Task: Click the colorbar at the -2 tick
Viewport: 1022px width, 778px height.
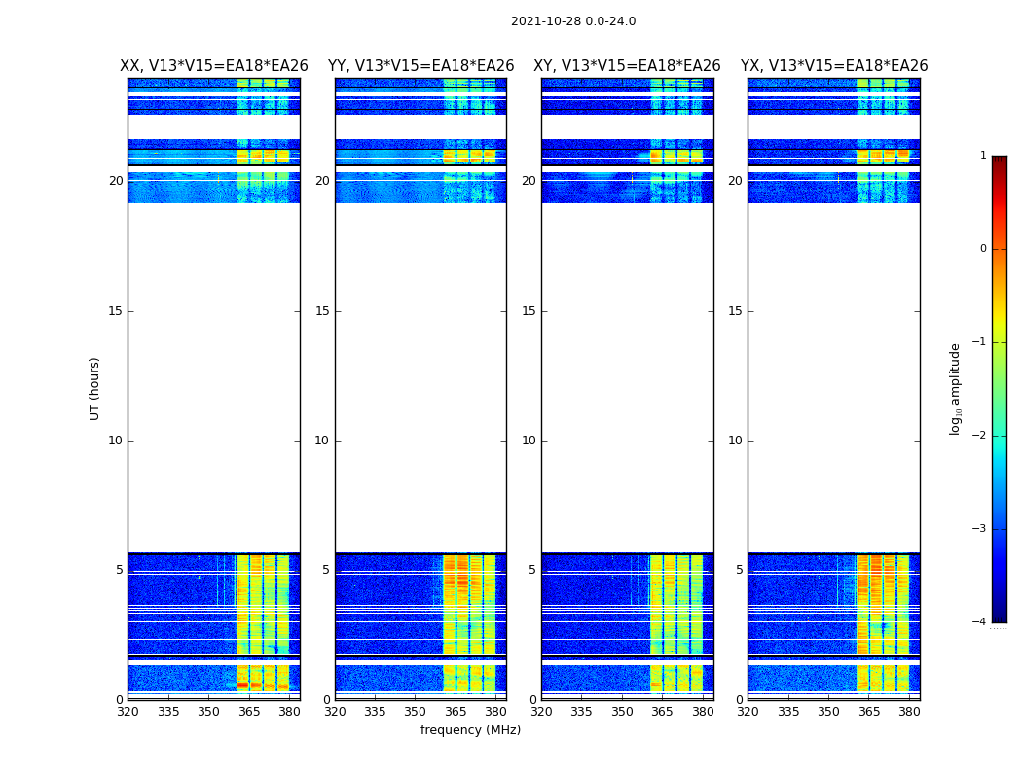Action: tap(1000, 436)
